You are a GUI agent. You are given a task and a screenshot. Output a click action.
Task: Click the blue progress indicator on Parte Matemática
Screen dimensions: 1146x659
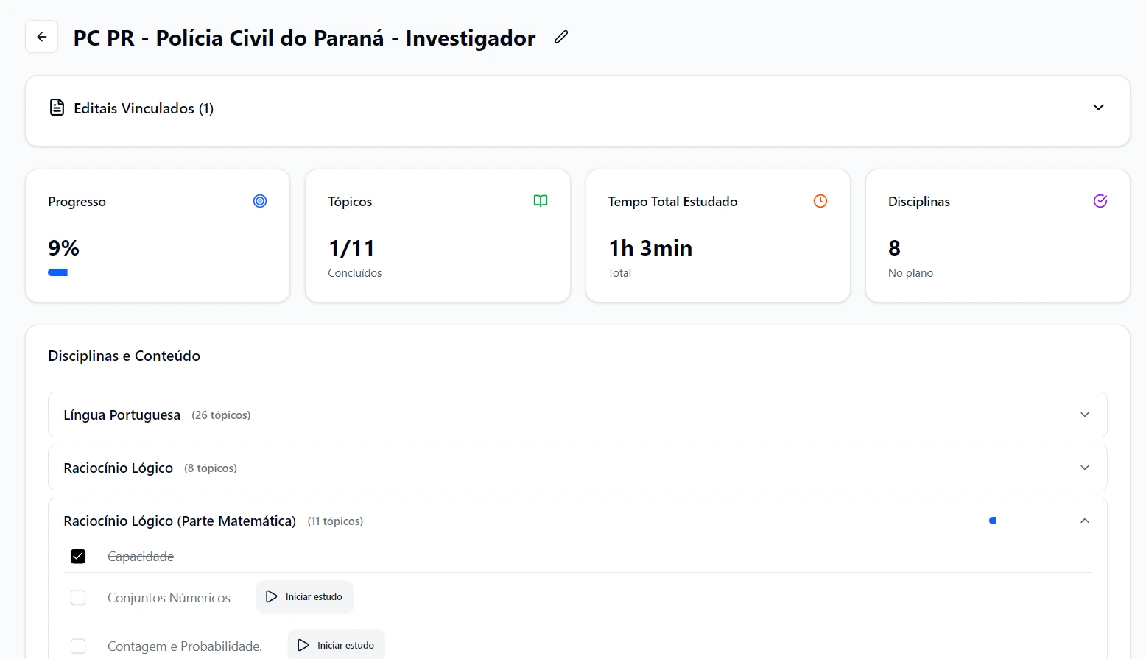pyautogui.click(x=992, y=521)
